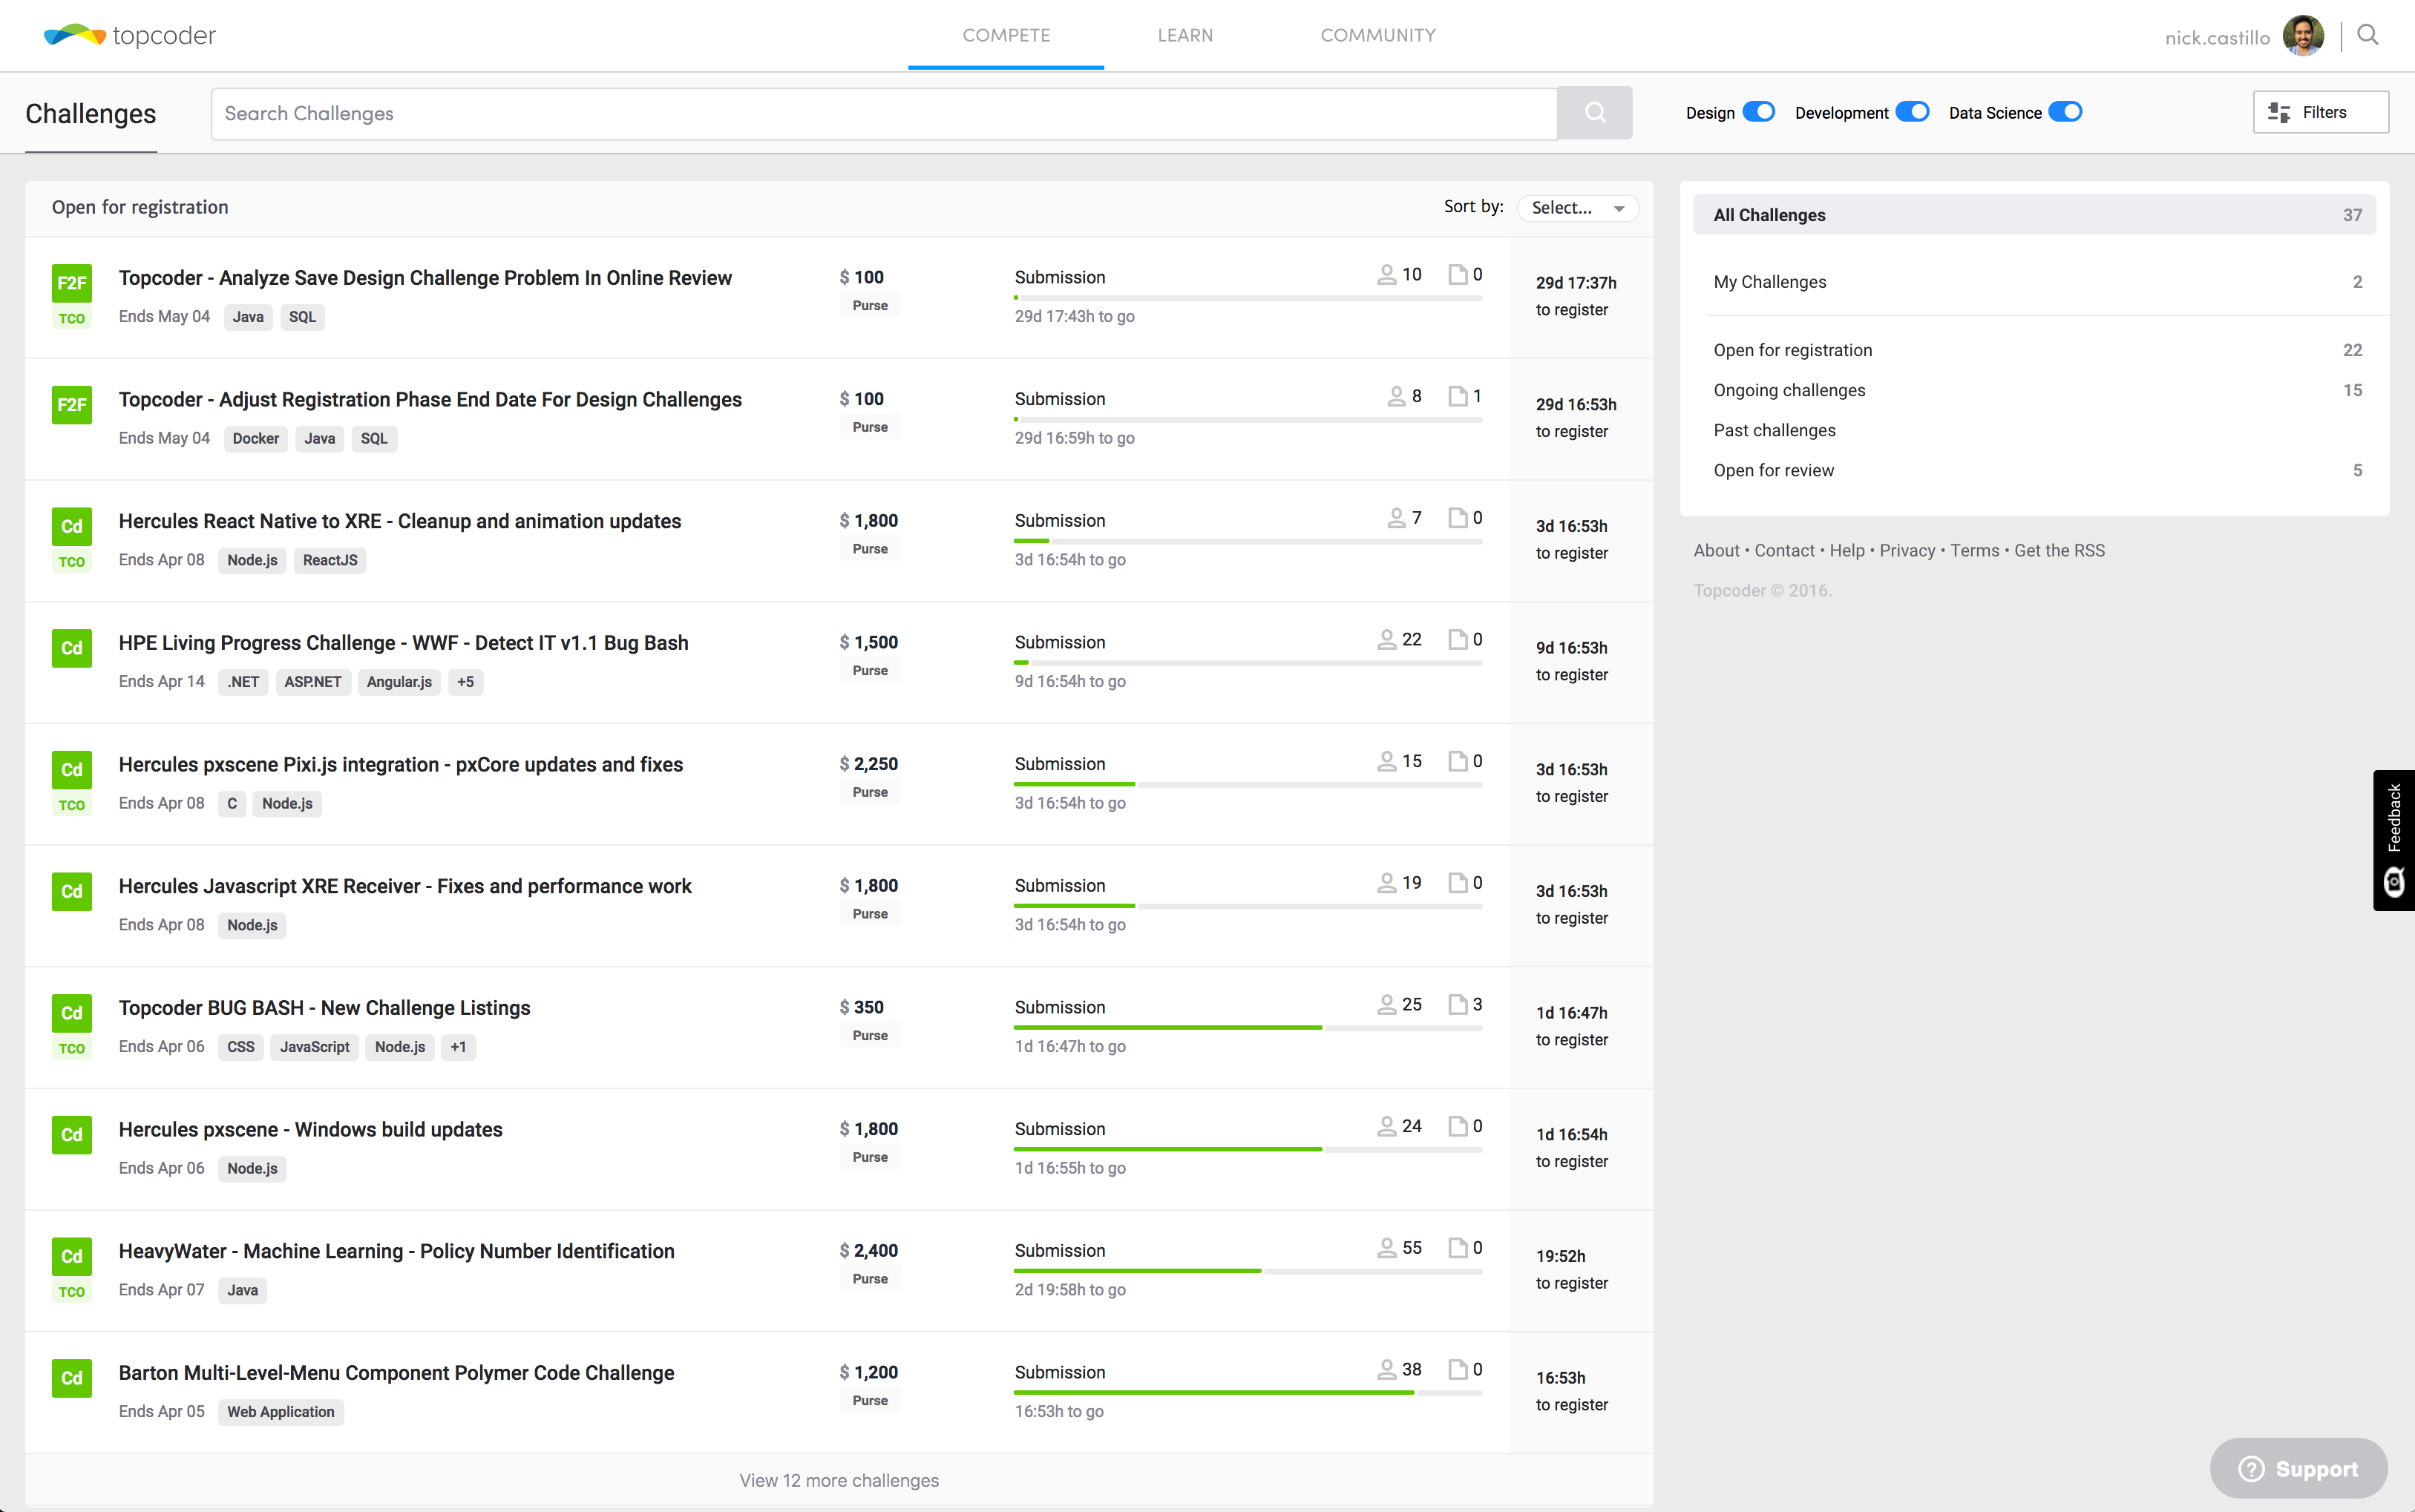Click submissions icon showing 1 for Adjust Registration Phase

[x=1458, y=396]
